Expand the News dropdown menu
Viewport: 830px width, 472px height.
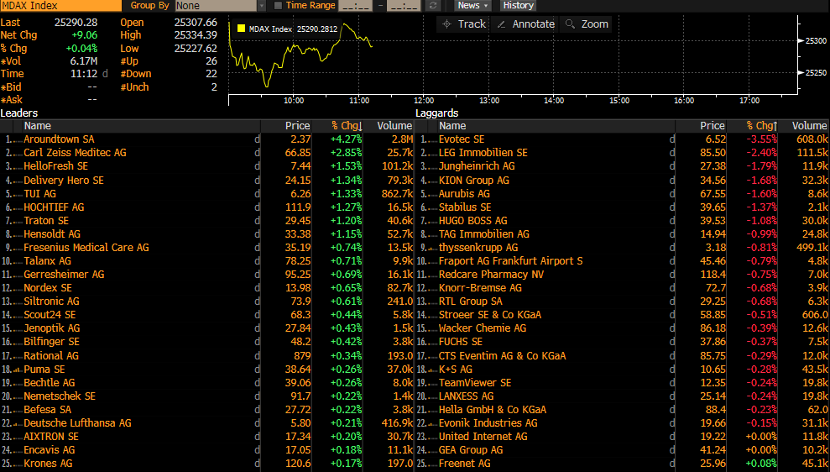[473, 6]
